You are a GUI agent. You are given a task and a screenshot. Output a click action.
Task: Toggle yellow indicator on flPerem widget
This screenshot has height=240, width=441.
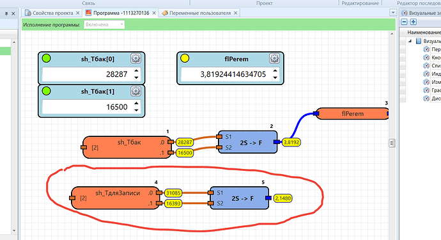(x=185, y=58)
